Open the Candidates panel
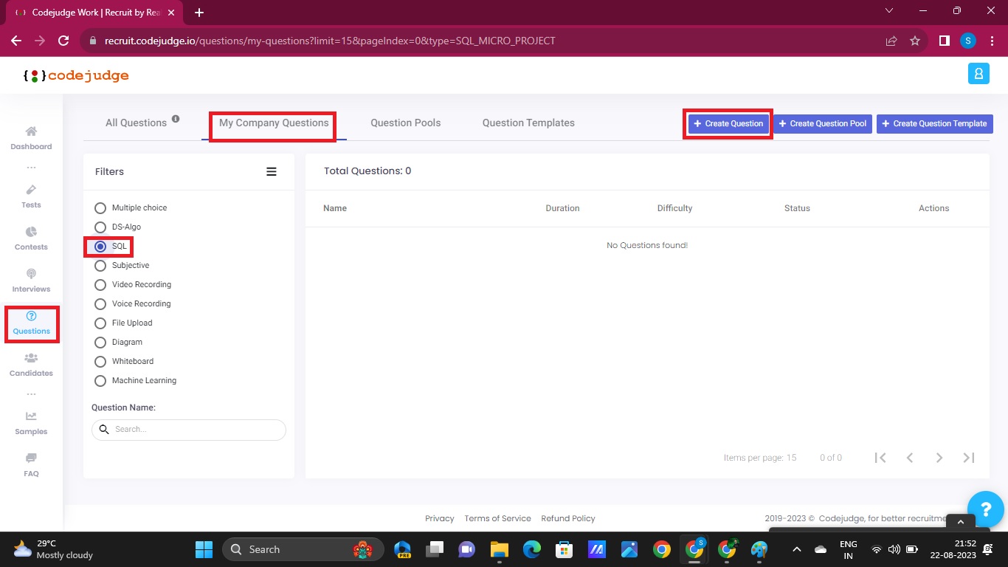1008x567 pixels. click(31, 365)
